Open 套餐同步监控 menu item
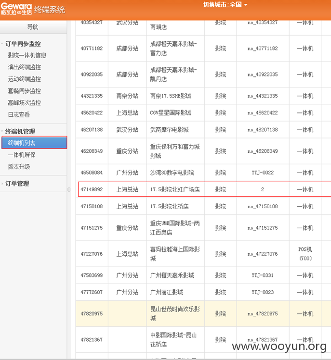This screenshot has width=331, height=360. 24,91
